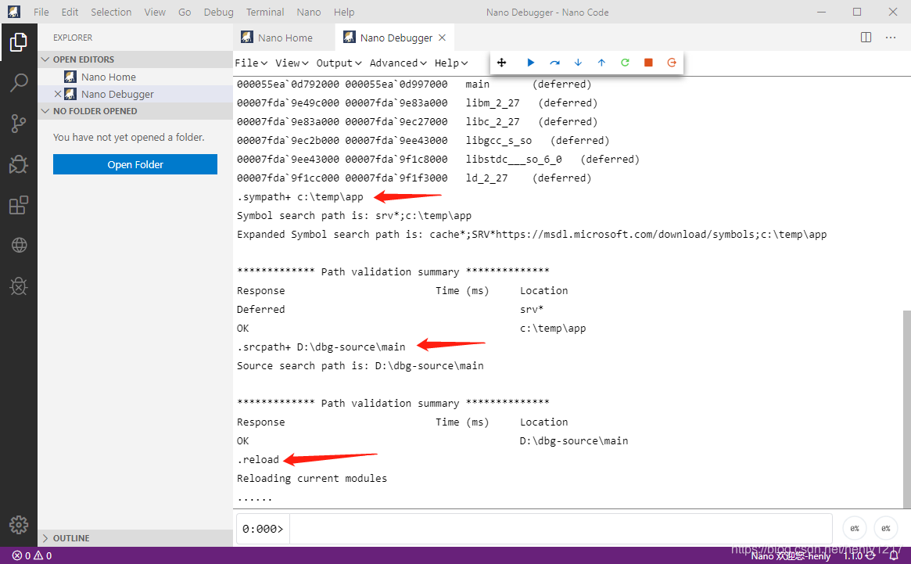Viewport: 911px width, 564px height.
Task: Select Nano Home in Open Editors
Action: pyautogui.click(x=135, y=77)
